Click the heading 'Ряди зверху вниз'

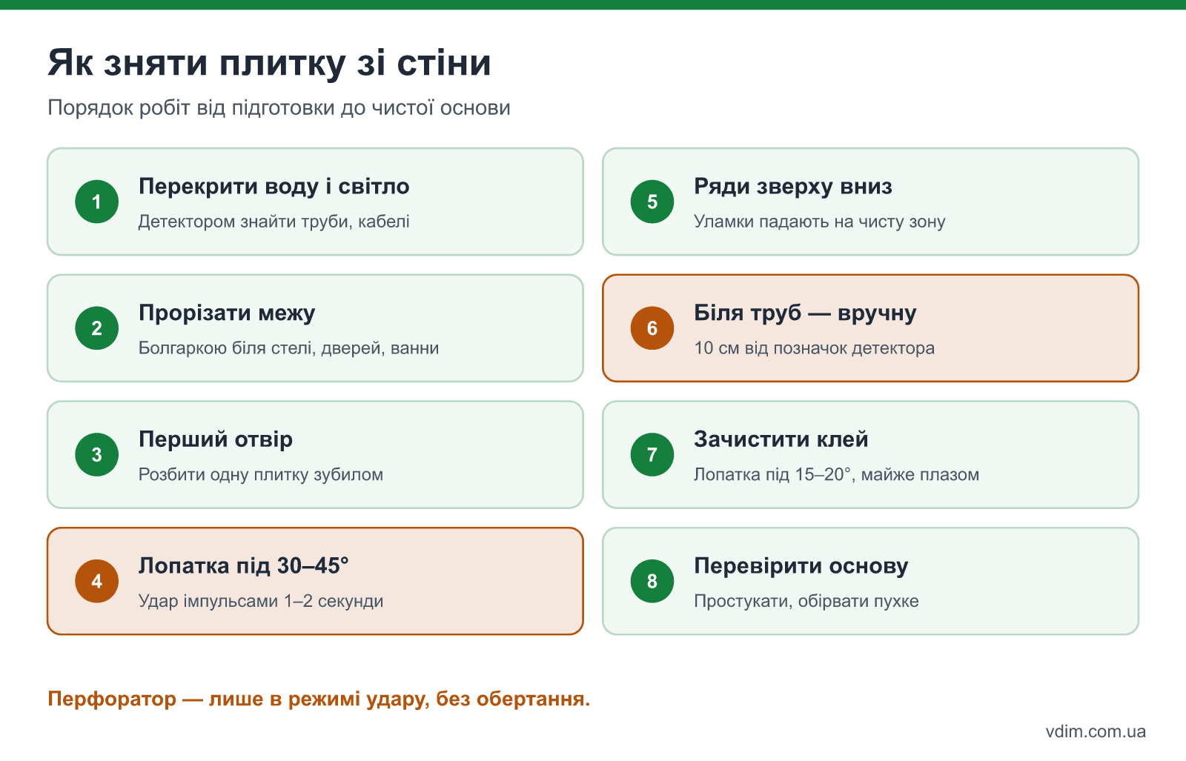pyautogui.click(x=792, y=186)
